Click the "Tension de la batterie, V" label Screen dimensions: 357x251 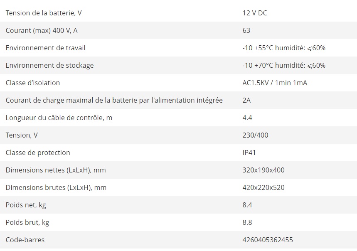44,13
